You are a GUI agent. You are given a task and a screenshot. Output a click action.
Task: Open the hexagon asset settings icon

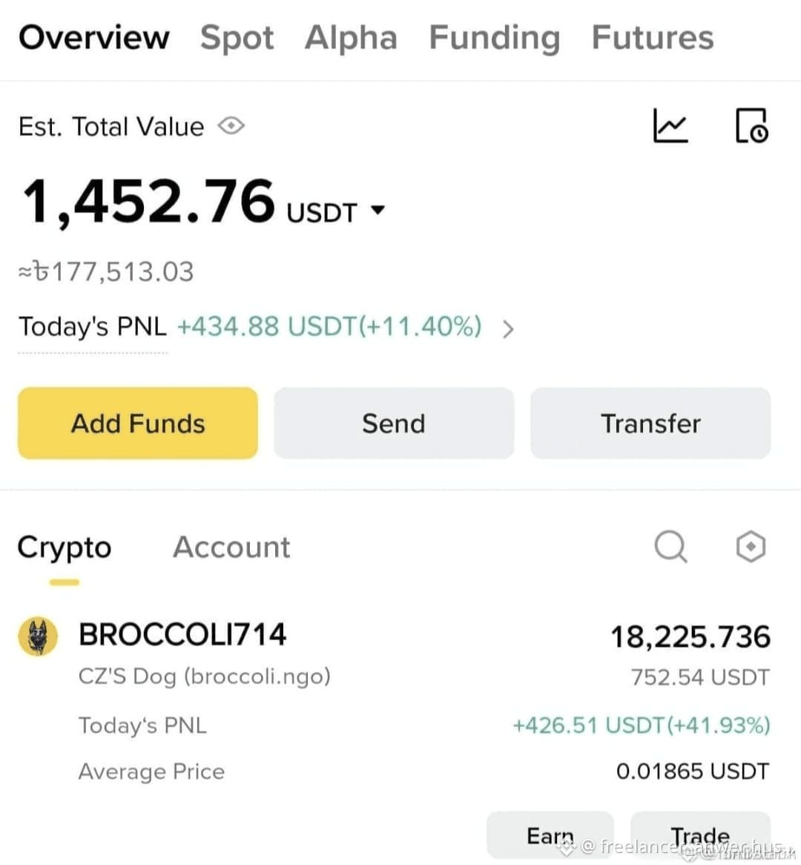point(751,547)
